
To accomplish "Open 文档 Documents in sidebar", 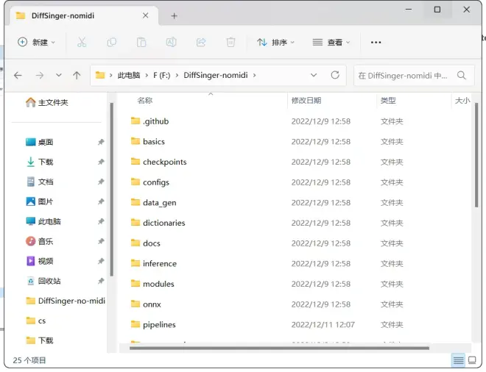I will [x=40, y=182].
